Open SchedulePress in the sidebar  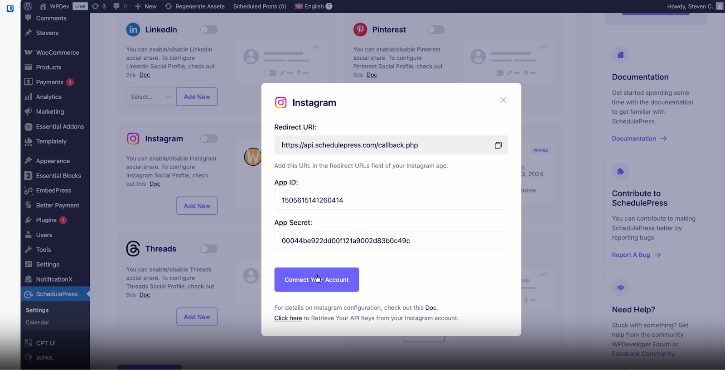[55, 294]
